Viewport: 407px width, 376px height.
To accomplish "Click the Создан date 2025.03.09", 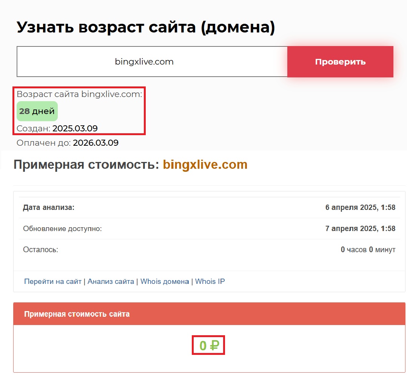I will click(75, 128).
